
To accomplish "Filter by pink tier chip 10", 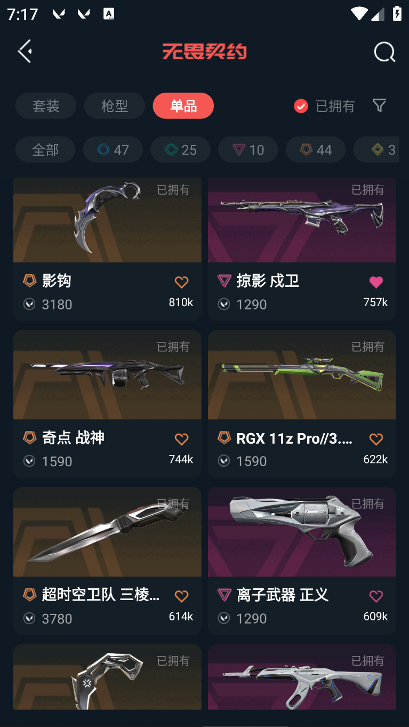I will tap(248, 149).
